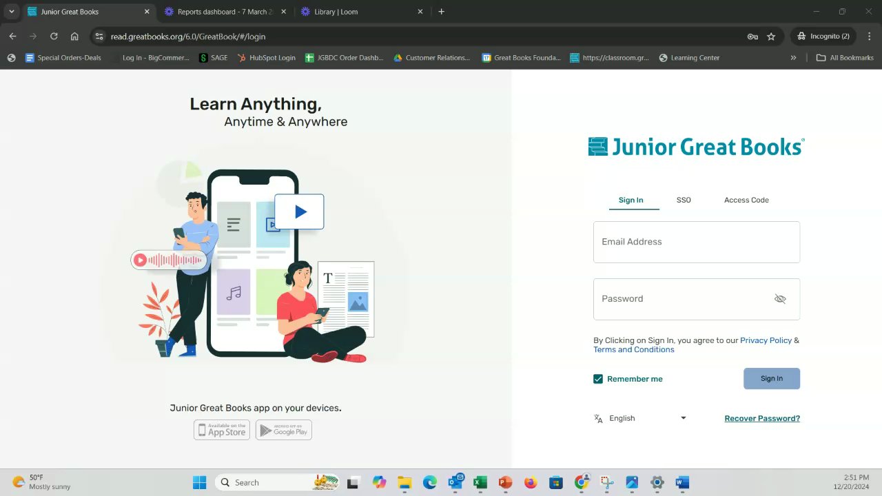Viewport: 882px width, 496px height.
Task: Open the Customer Relations bookmark
Action: point(431,58)
